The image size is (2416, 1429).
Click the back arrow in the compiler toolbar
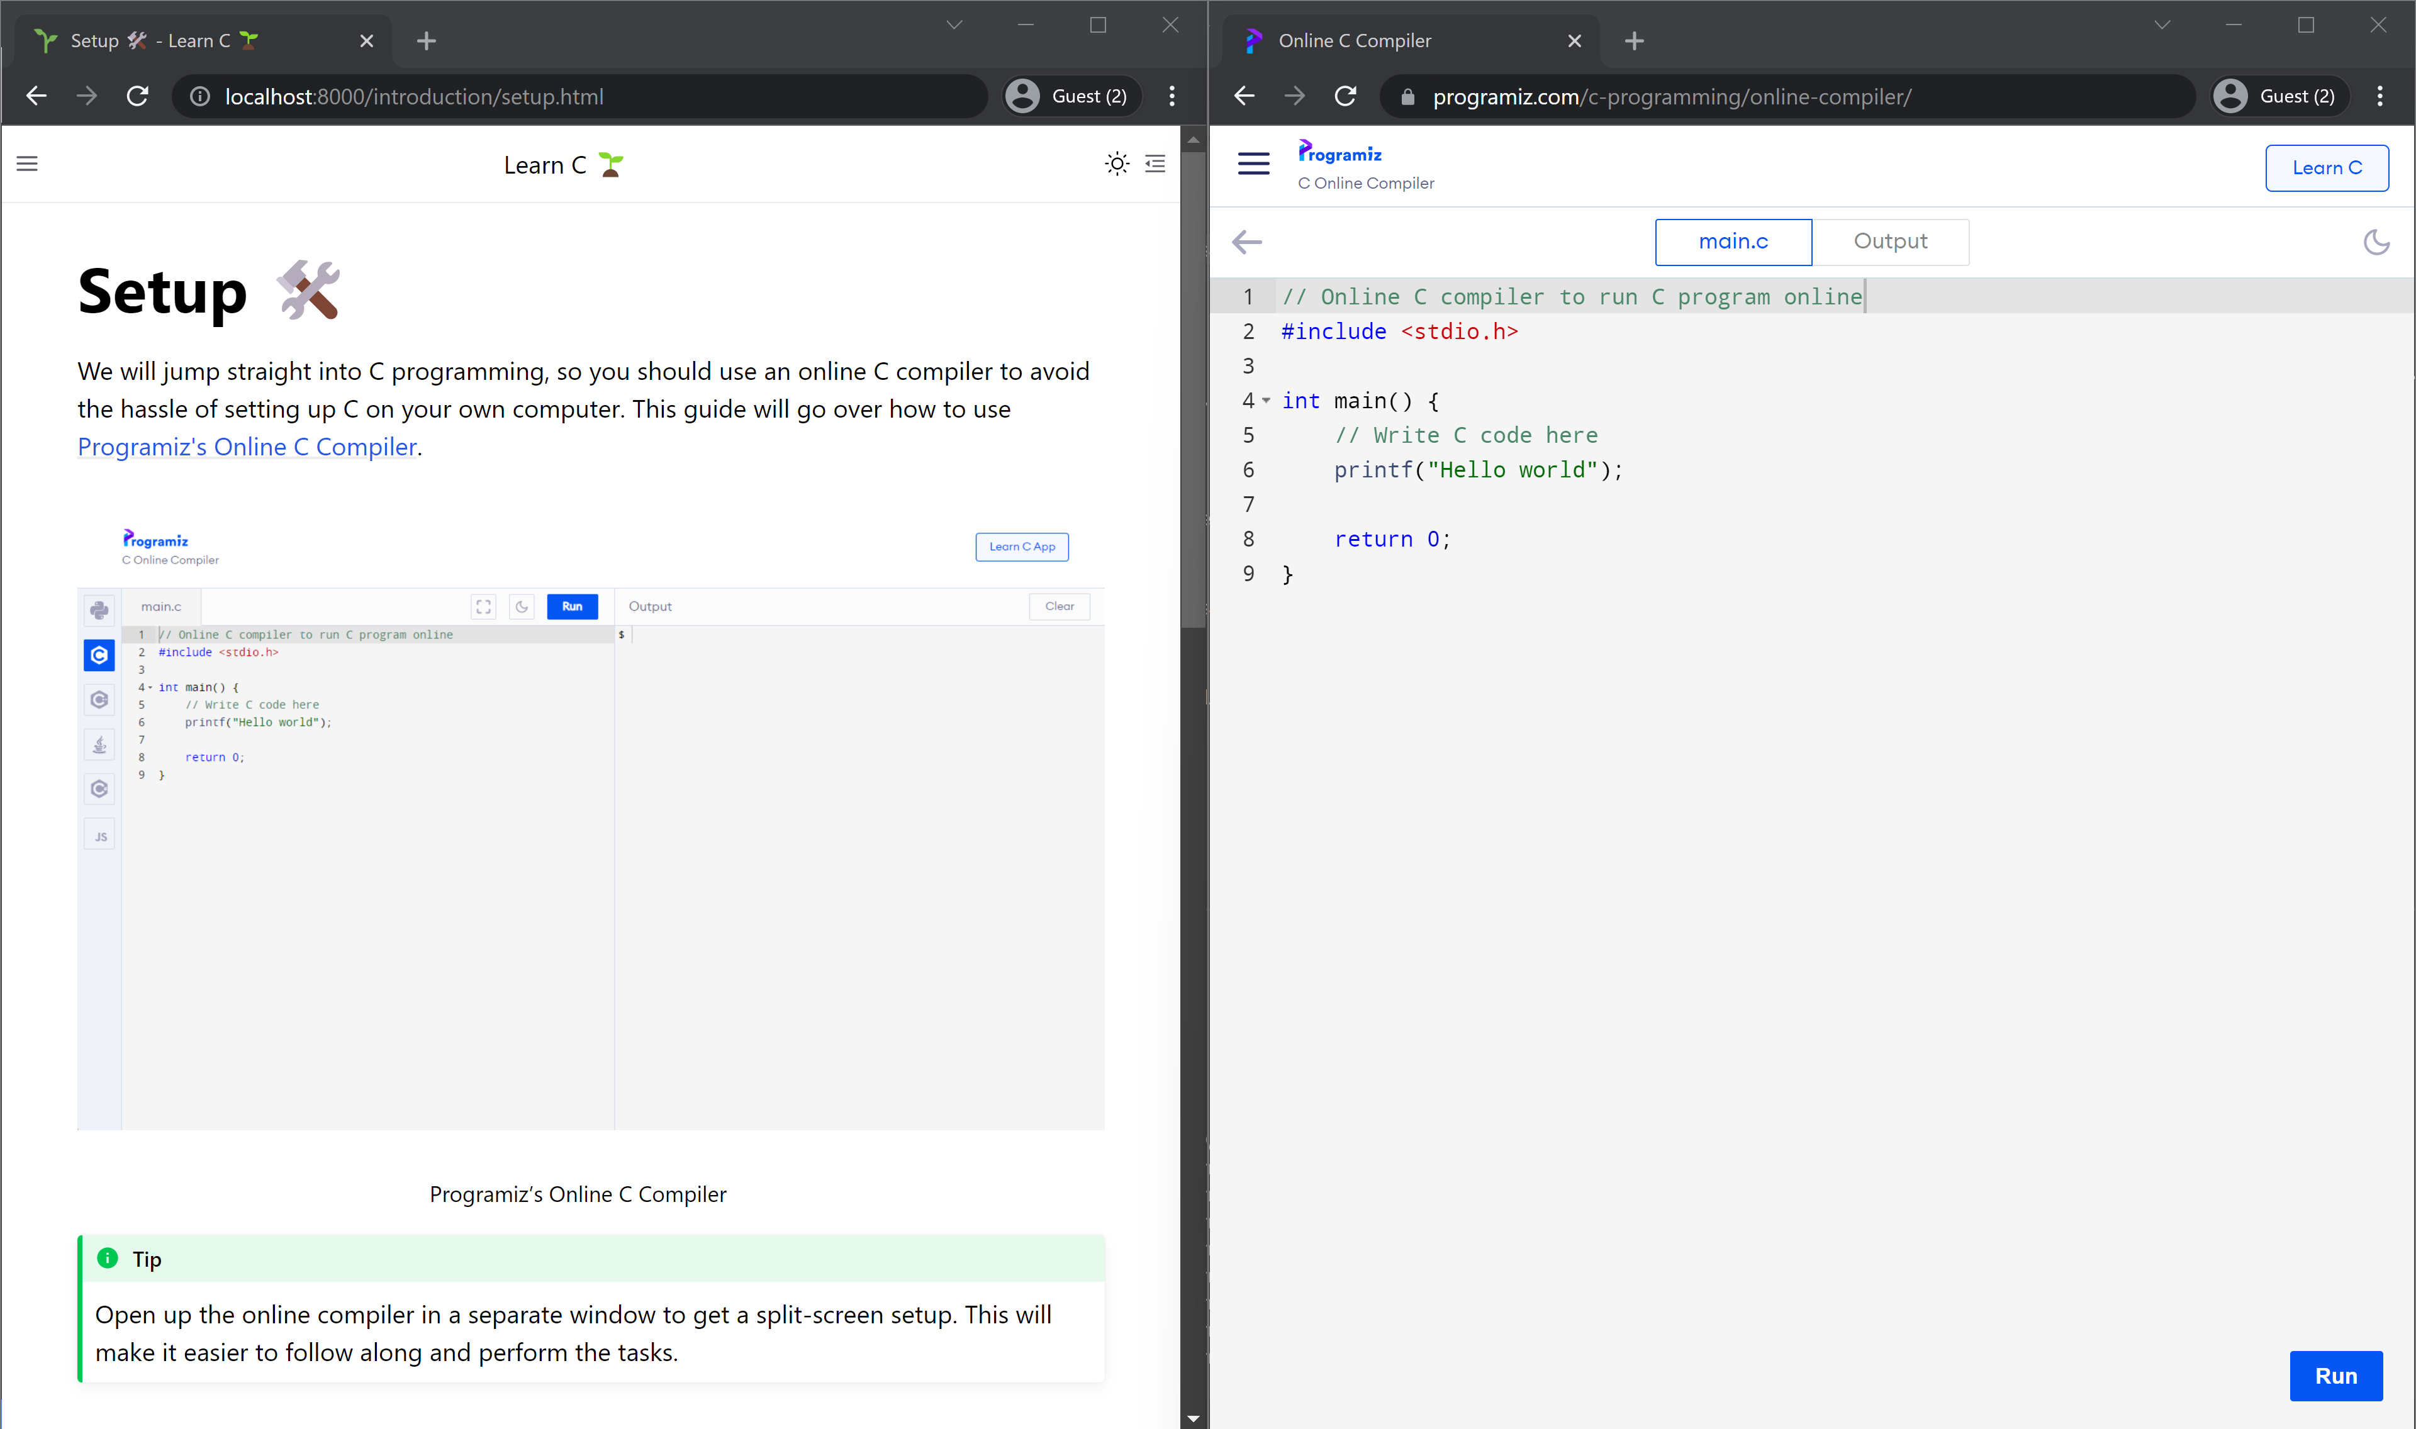pos(1247,242)
